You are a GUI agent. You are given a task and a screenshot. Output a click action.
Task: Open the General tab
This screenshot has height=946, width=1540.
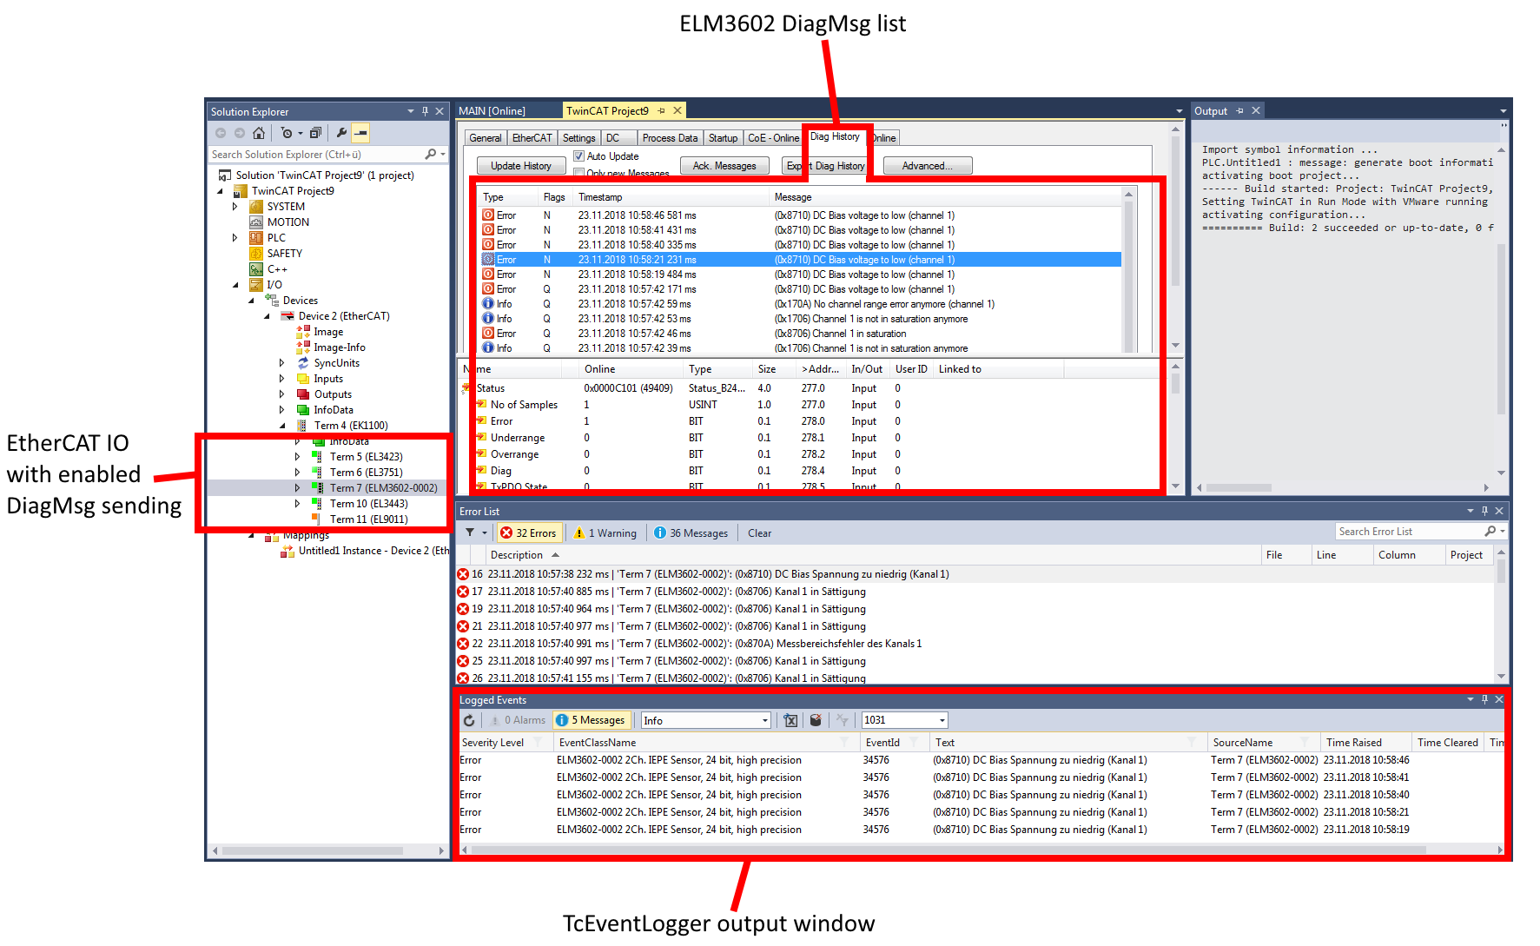click(x=486, y=138)
